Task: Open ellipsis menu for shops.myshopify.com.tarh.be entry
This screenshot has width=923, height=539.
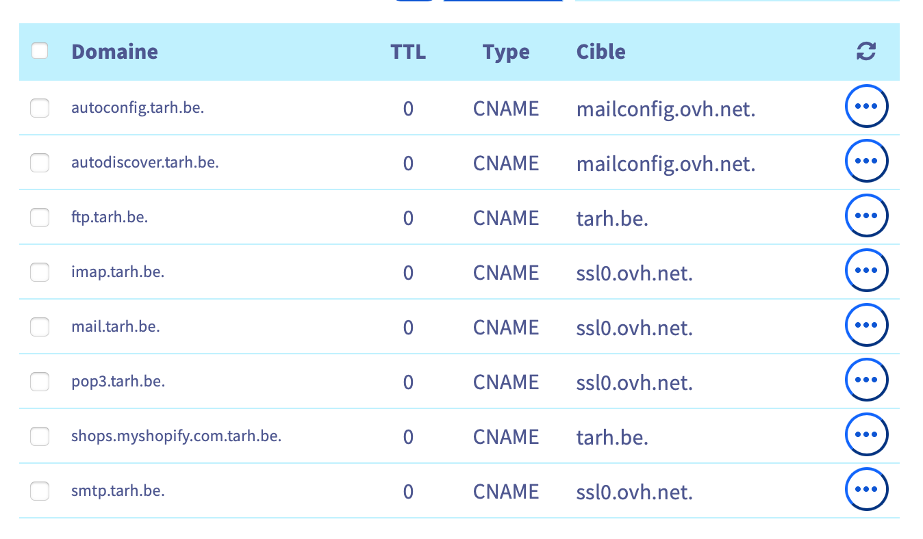Action: pos(867,435)
